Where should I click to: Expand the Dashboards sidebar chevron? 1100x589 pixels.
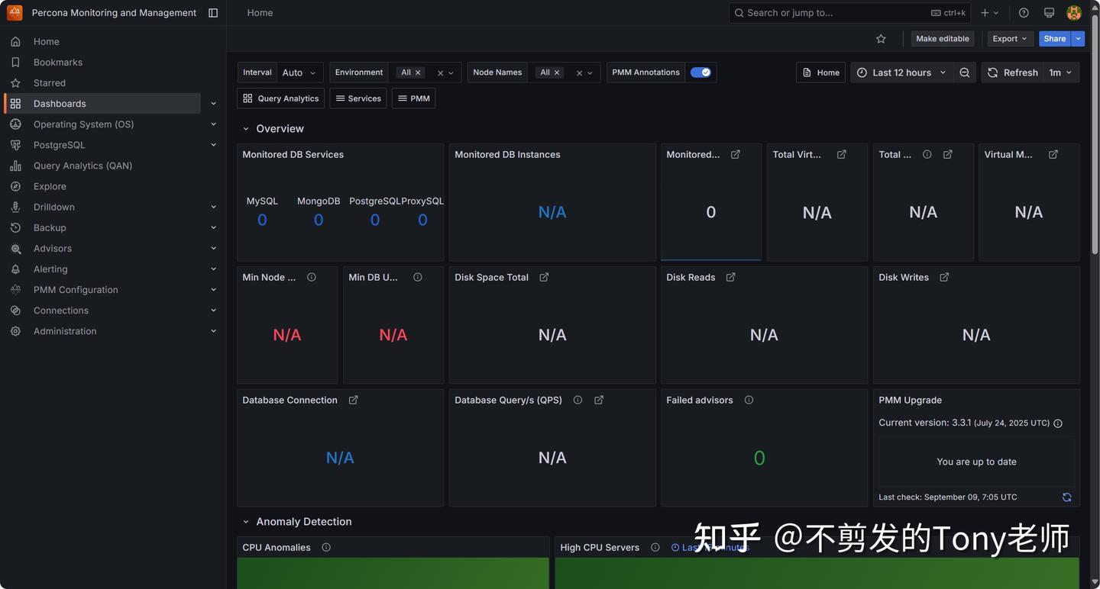point(213,104)
